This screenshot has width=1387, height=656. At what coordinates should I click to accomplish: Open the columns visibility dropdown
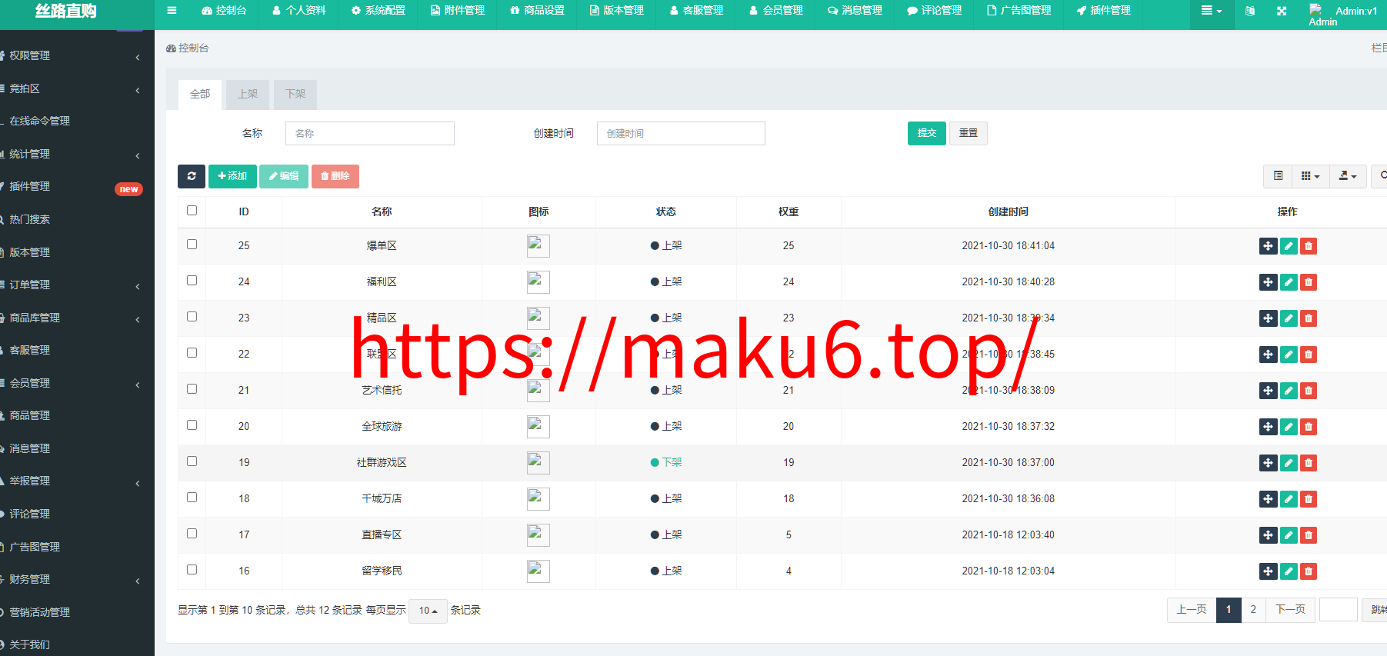point(1310,176)
